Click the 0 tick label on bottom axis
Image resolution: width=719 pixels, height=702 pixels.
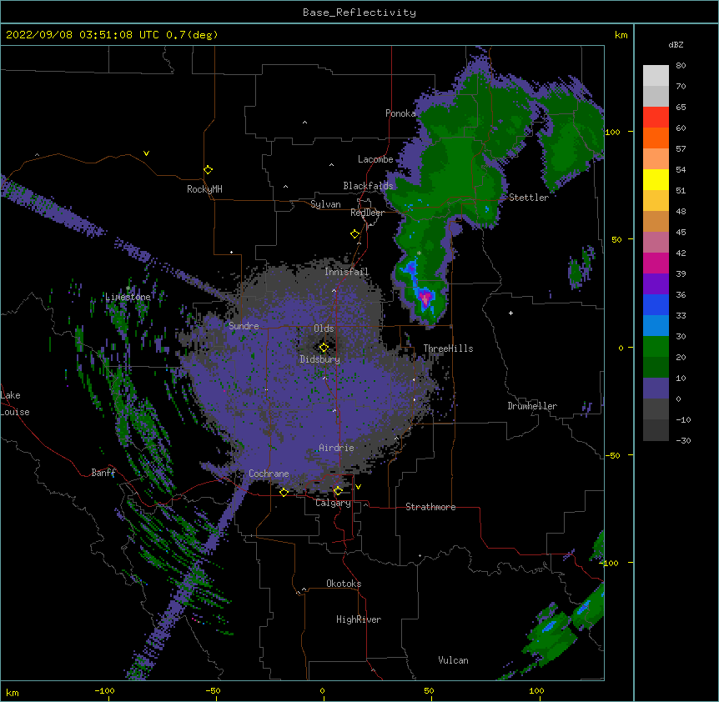[322, 690]
